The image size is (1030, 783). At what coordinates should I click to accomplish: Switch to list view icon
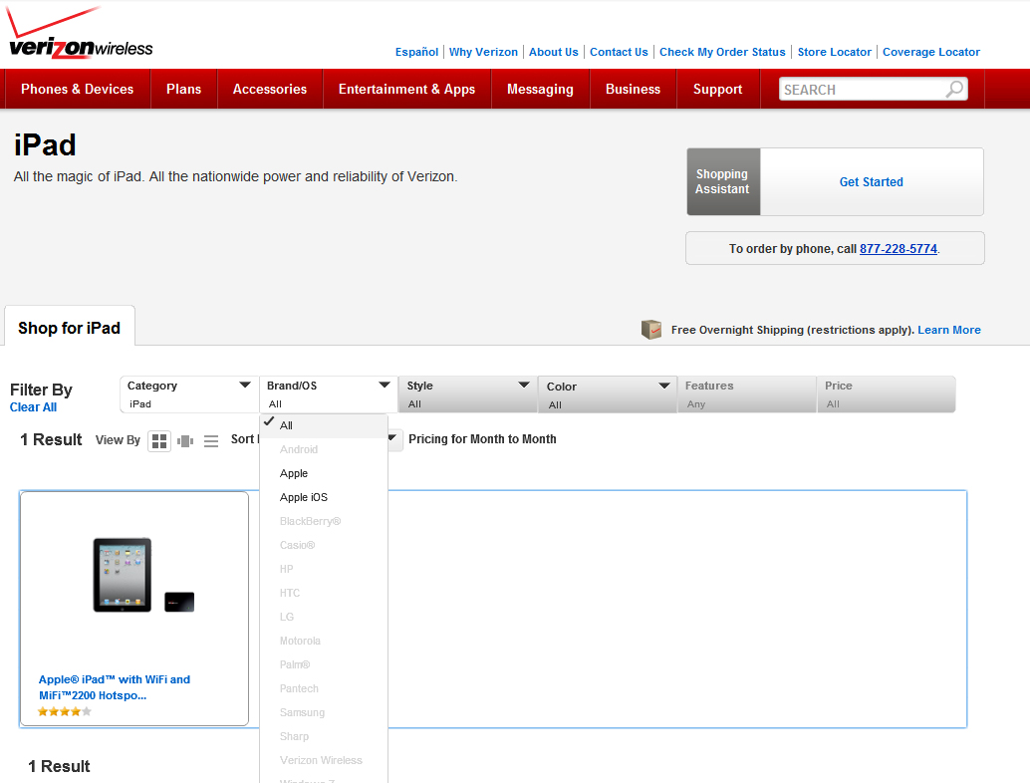tap(211, 440)
